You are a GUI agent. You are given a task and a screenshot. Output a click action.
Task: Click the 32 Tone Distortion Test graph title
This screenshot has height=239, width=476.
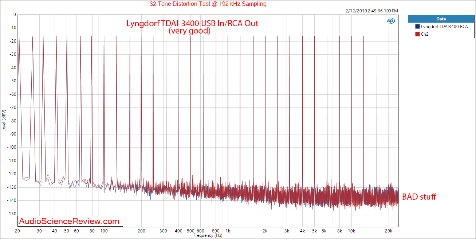[208, 4]
